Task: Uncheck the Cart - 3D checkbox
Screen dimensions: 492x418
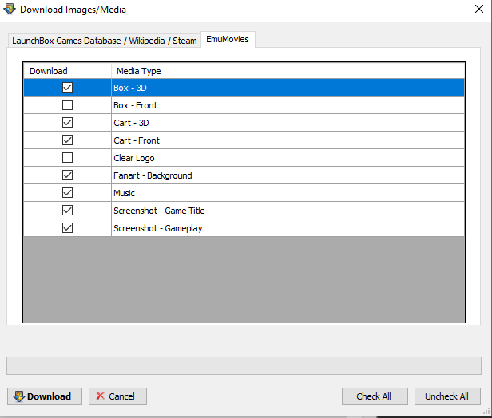Action: tap(67, 123)
